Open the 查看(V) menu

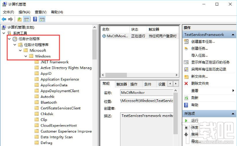tap(41, 12)
